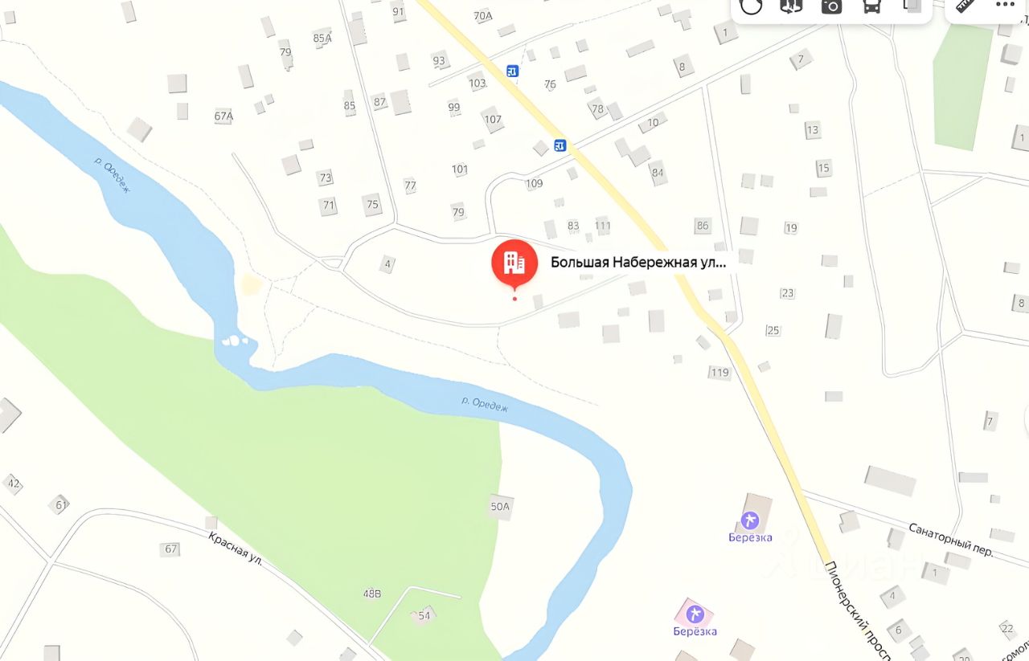The width and height of the screenshot is (1029, 661).
Task: Open the three-dots more menu
Action: coord(1005,4)
